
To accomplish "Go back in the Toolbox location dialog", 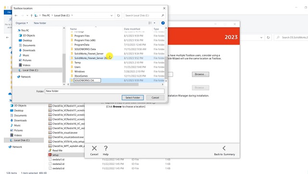I will point(16,15).
